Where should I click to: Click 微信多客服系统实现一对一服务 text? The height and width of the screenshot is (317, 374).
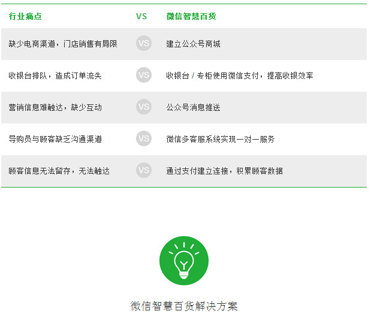221,139
